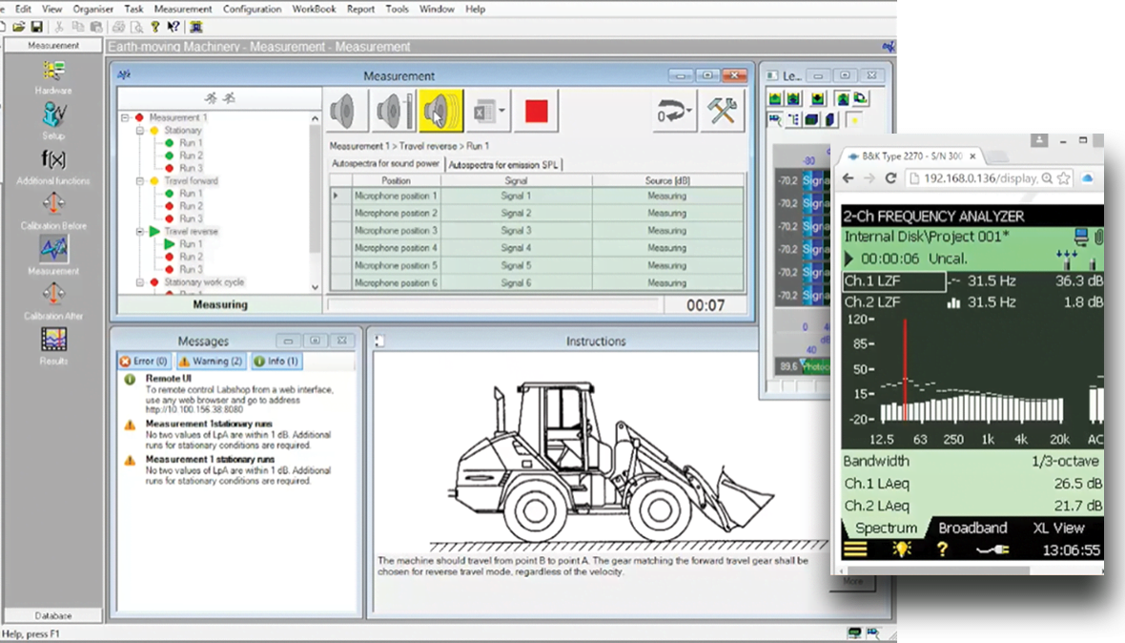This screenshot has height=643, width=1125.
Task: Open the Setup task in sidebar
Action: click(x=53, y=116)
